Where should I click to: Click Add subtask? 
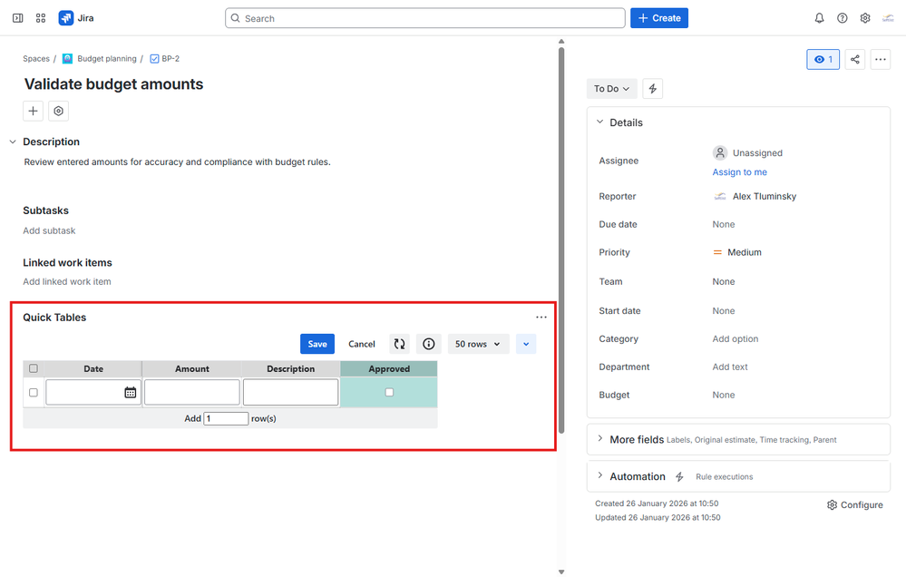point(49,230)
